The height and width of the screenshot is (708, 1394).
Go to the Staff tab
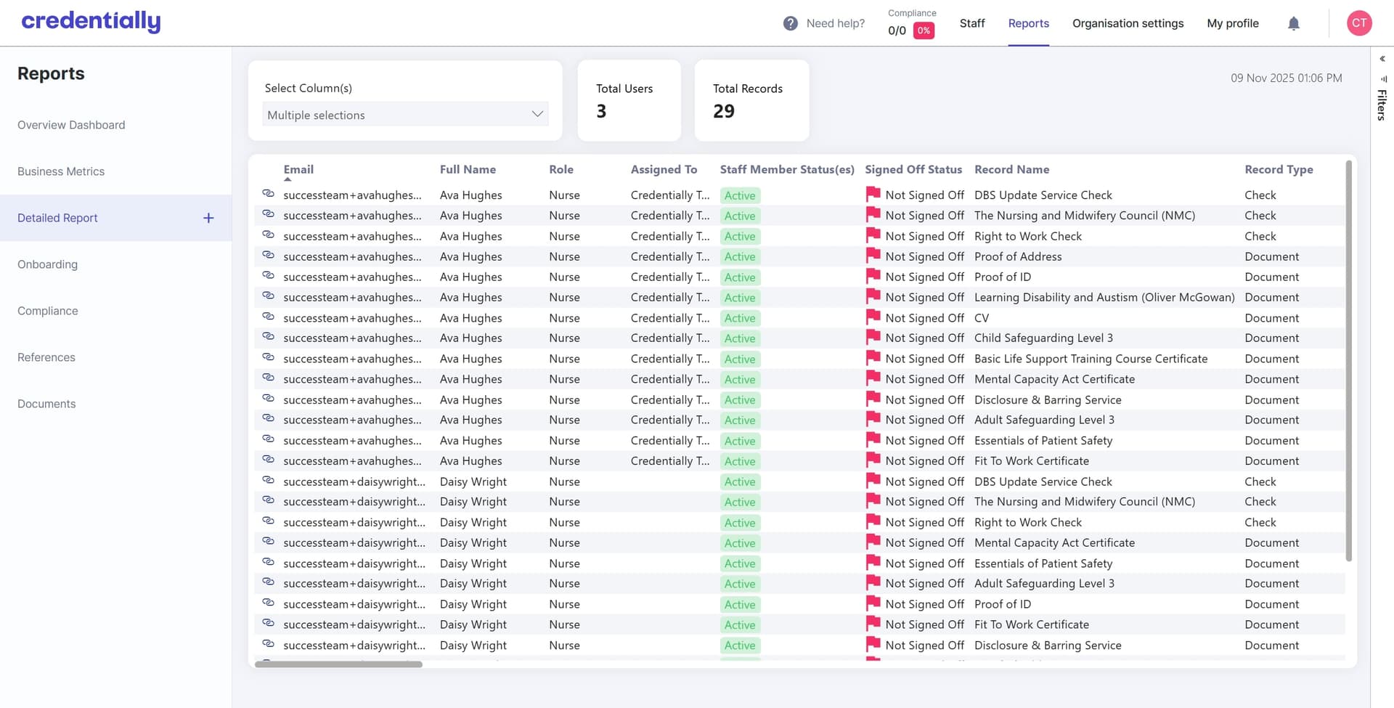pyautogui.click(x=972, y=23)
